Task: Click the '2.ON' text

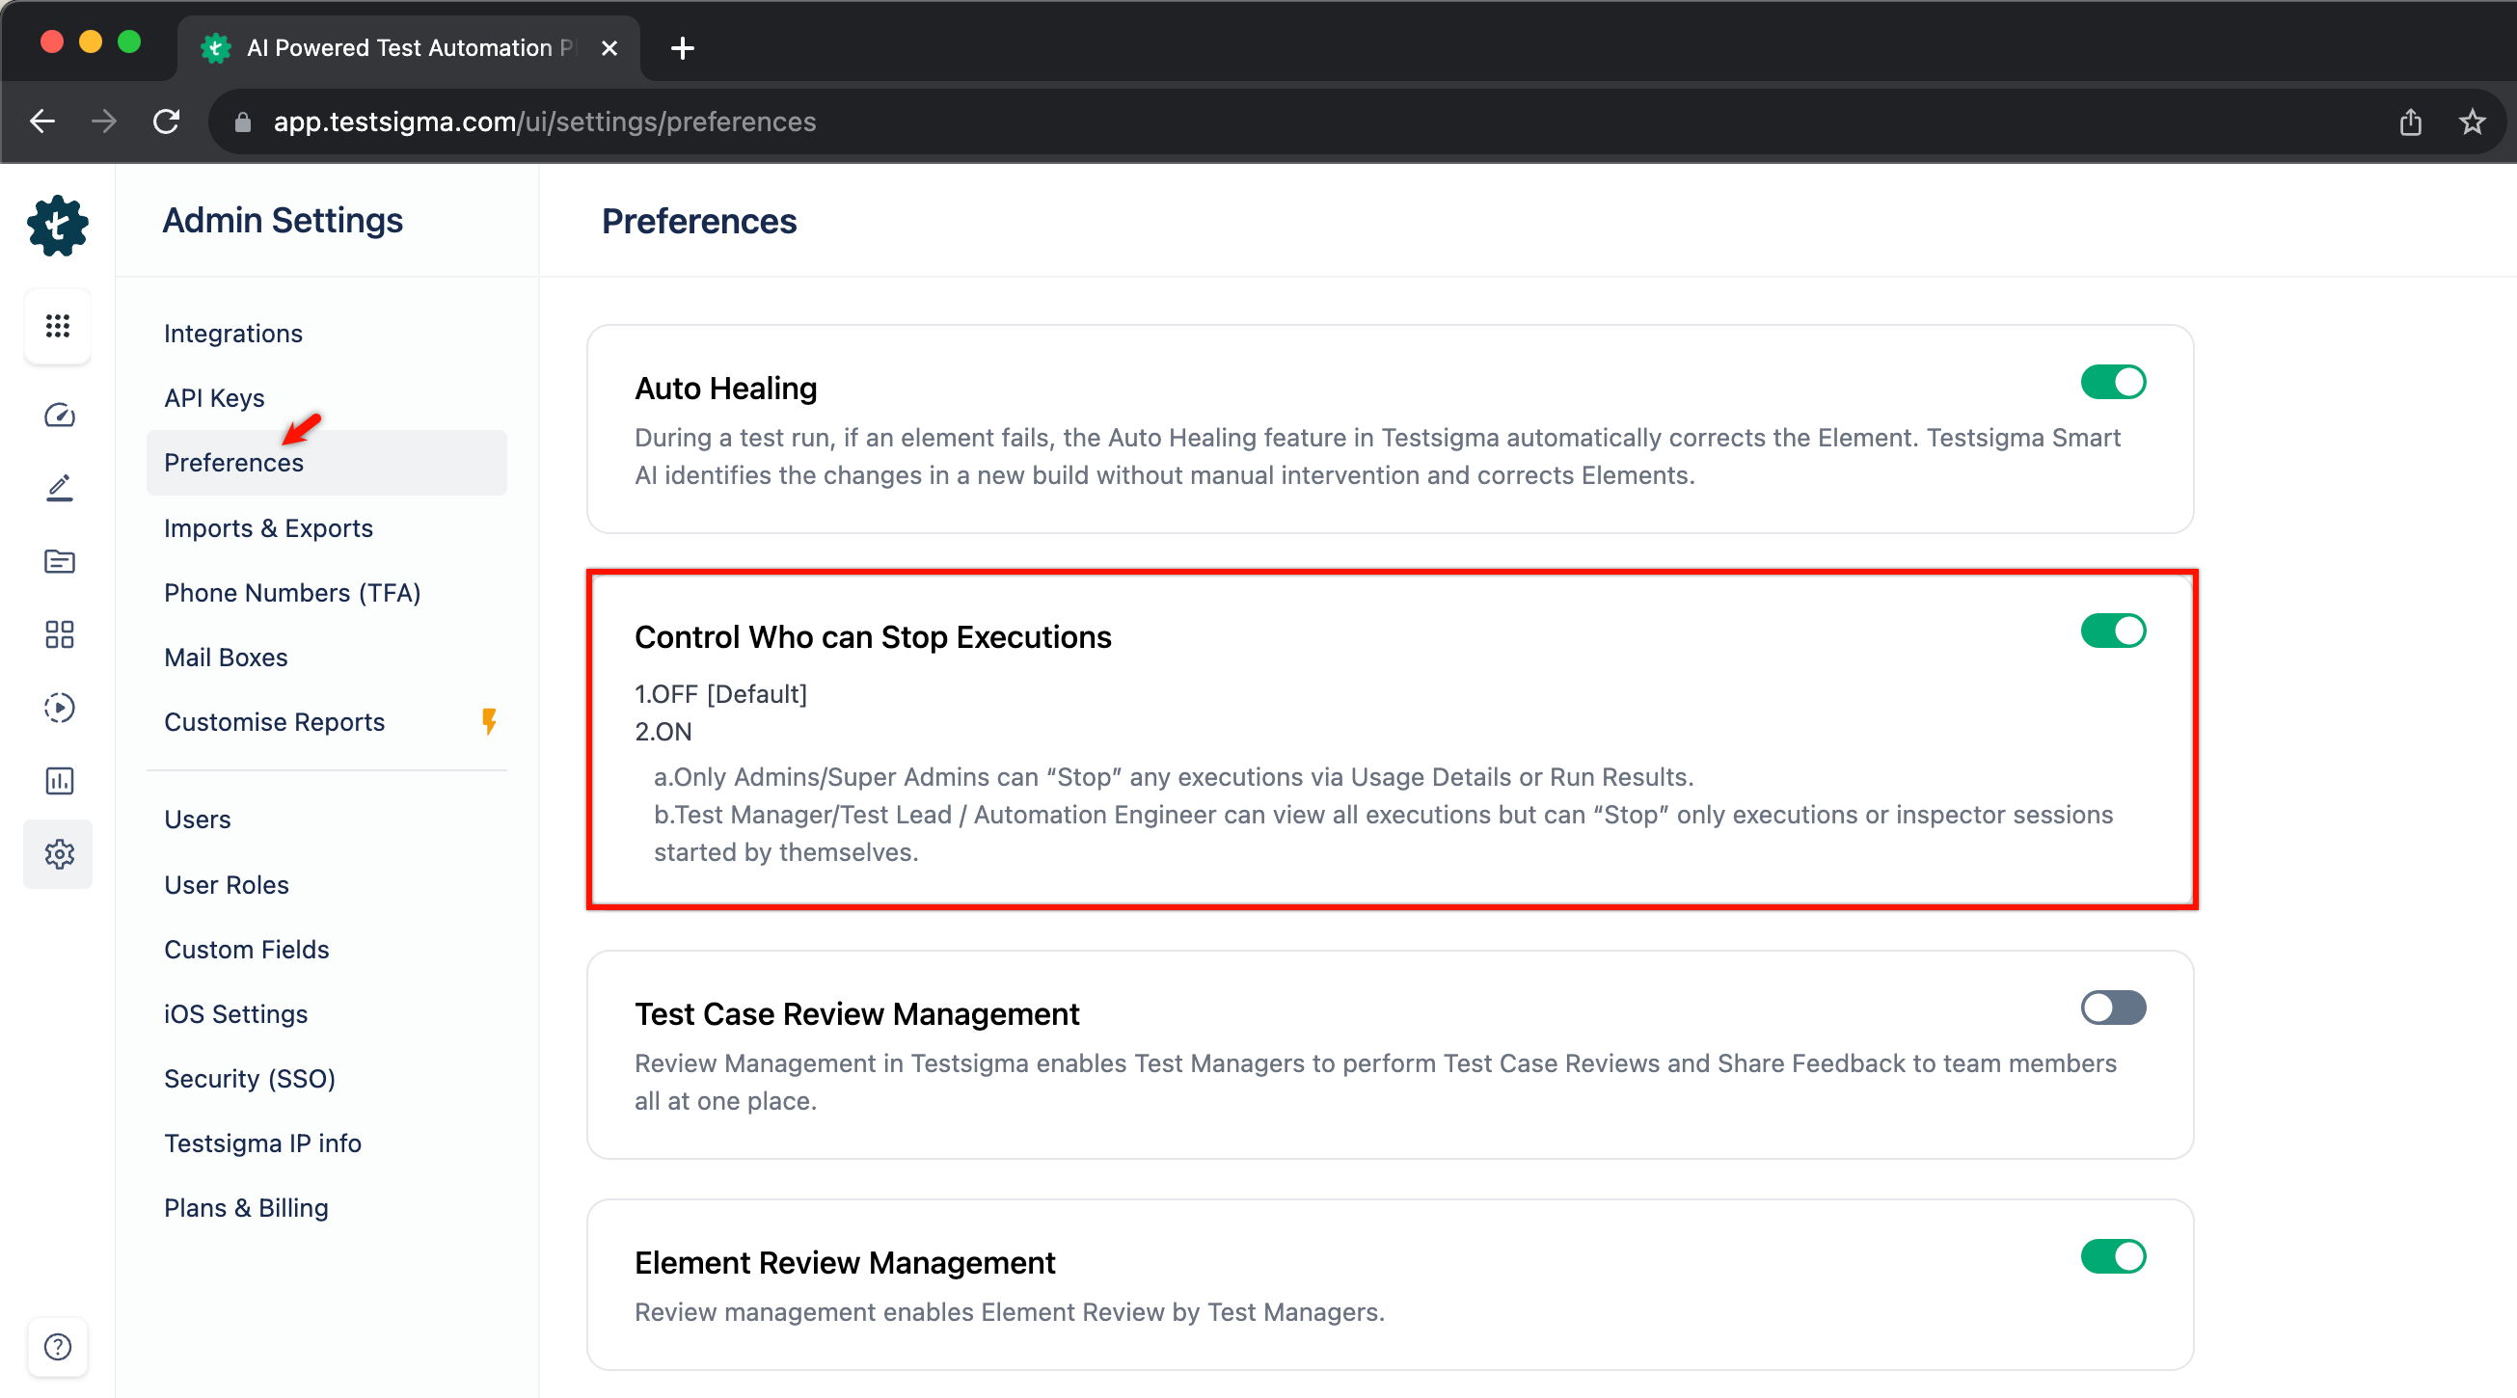Action: (663, 731)
